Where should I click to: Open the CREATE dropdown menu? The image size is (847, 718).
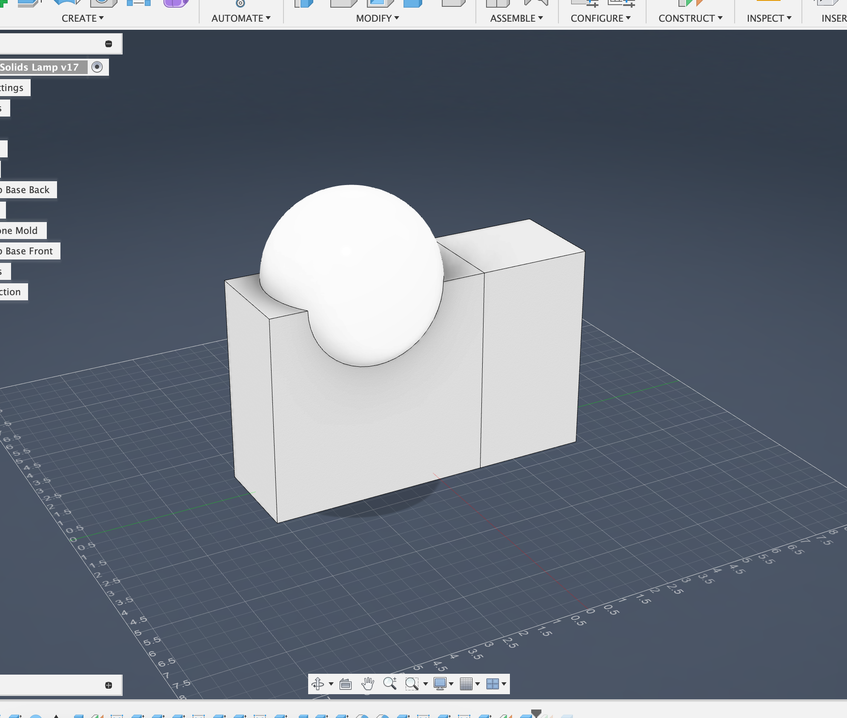click(x=83, y=18)
